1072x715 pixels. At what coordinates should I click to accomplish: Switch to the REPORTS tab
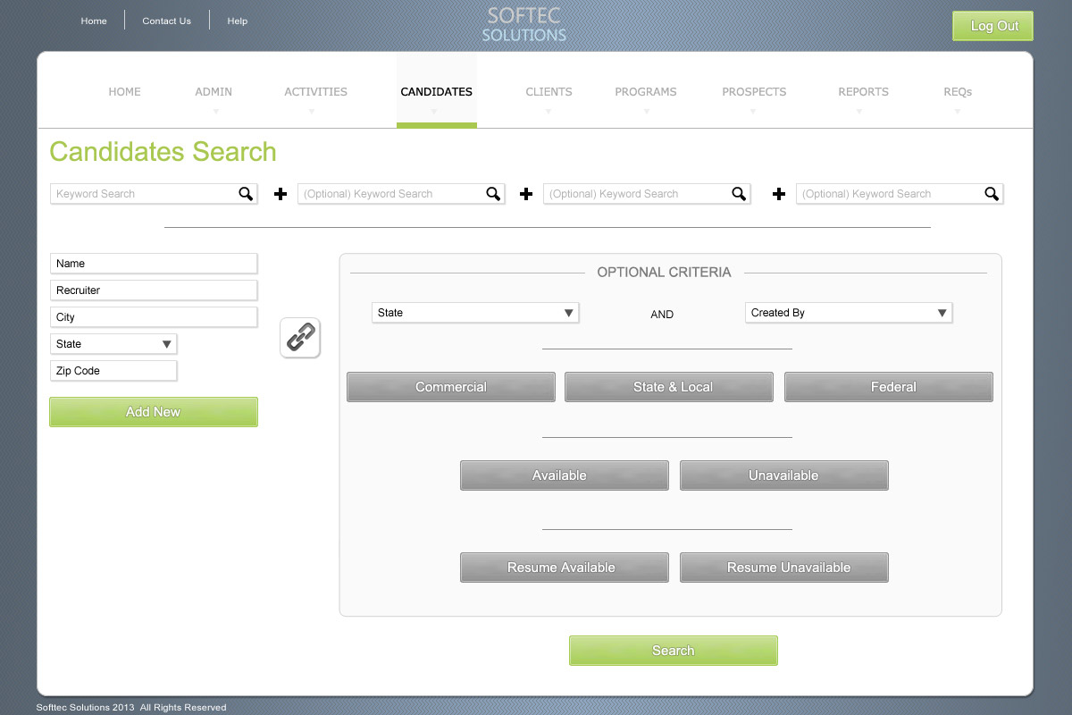pyautogui.click(x=863, y=92)
